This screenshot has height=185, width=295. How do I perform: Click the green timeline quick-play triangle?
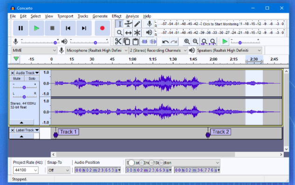tap(16, 59)
